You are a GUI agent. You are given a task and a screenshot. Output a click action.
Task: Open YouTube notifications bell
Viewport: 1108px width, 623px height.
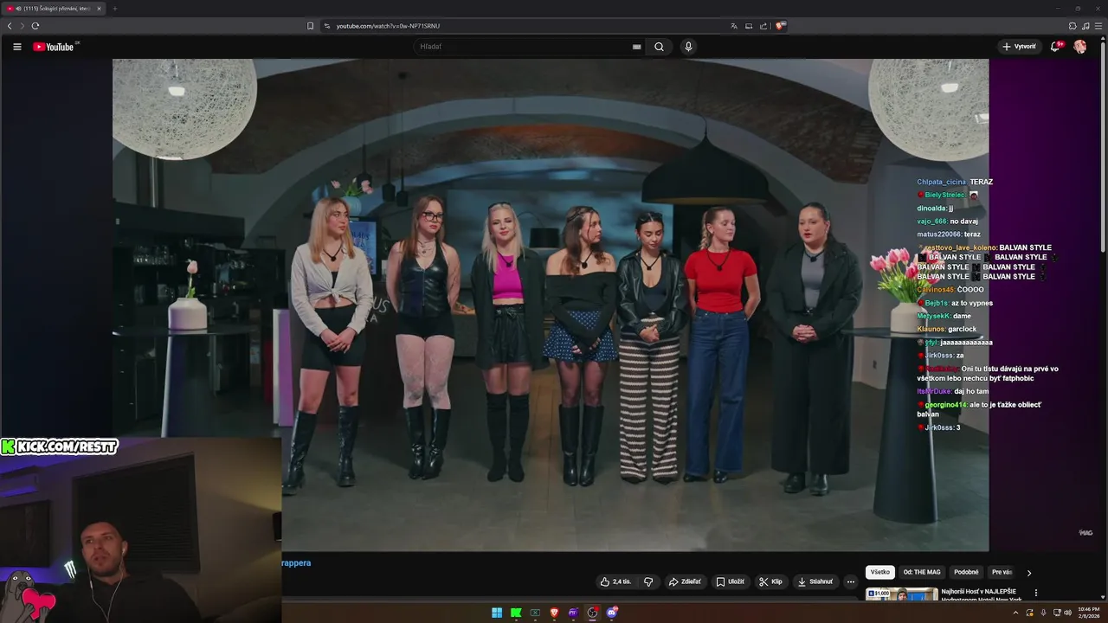pos(1055,47)
